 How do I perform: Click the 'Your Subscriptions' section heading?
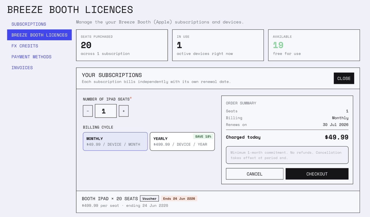pos(112,75)
